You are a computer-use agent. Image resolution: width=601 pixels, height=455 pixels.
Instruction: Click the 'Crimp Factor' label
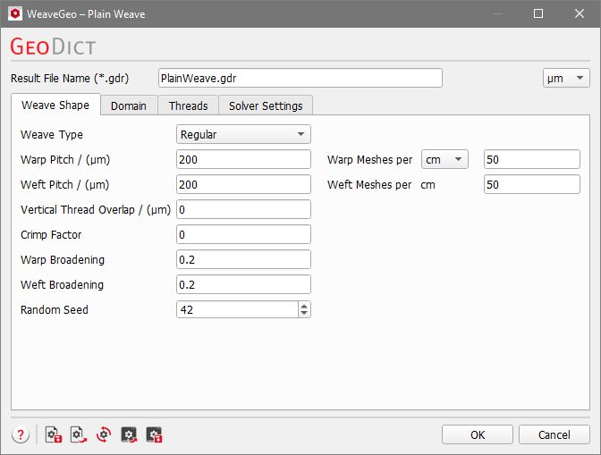51,234
